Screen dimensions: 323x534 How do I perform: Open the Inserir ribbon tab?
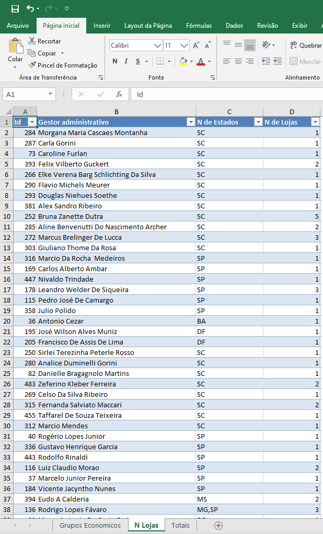click(102, 26)
